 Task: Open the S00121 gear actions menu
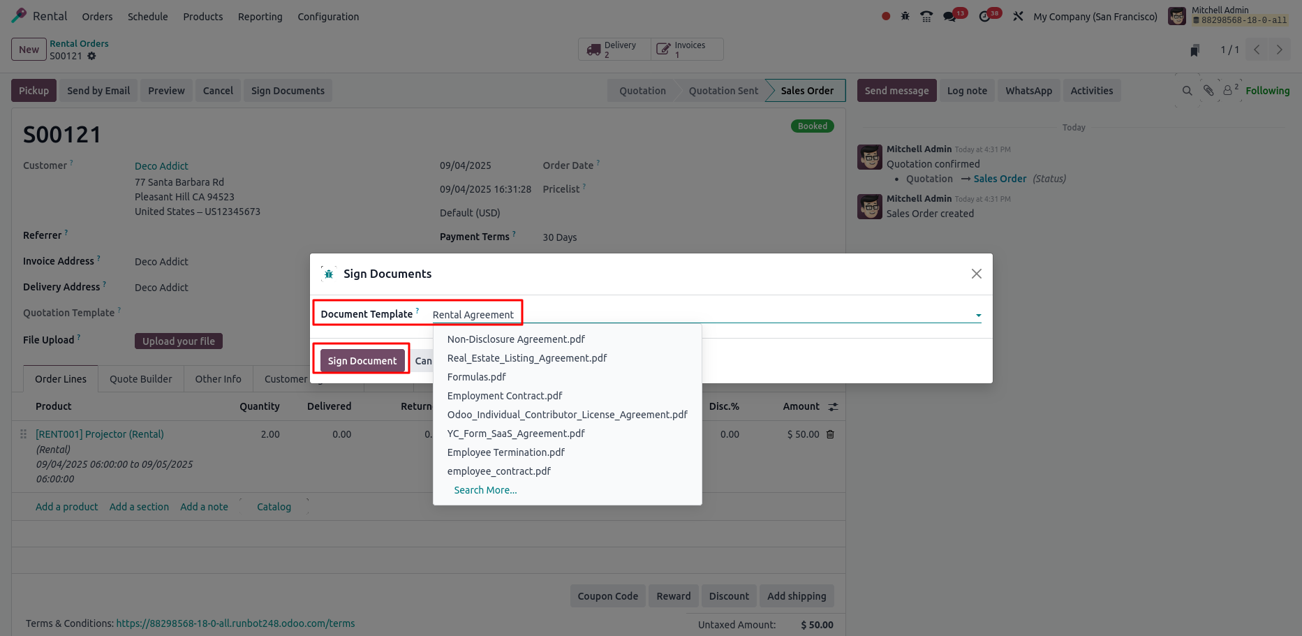click(91, 56)
